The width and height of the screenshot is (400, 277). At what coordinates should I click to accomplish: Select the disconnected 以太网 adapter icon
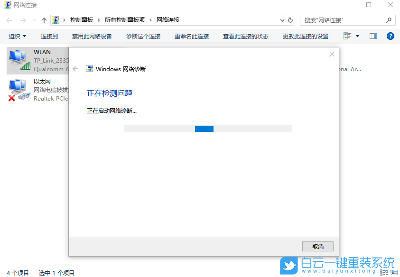click(x=19, y=89)
